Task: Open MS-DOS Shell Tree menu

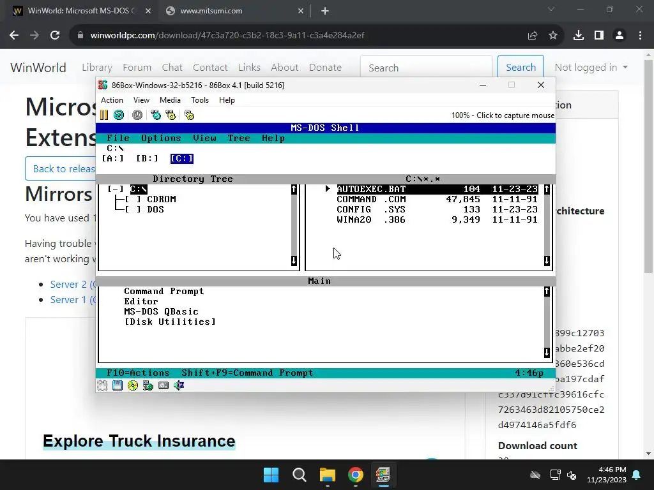Action: pos(239,138)
